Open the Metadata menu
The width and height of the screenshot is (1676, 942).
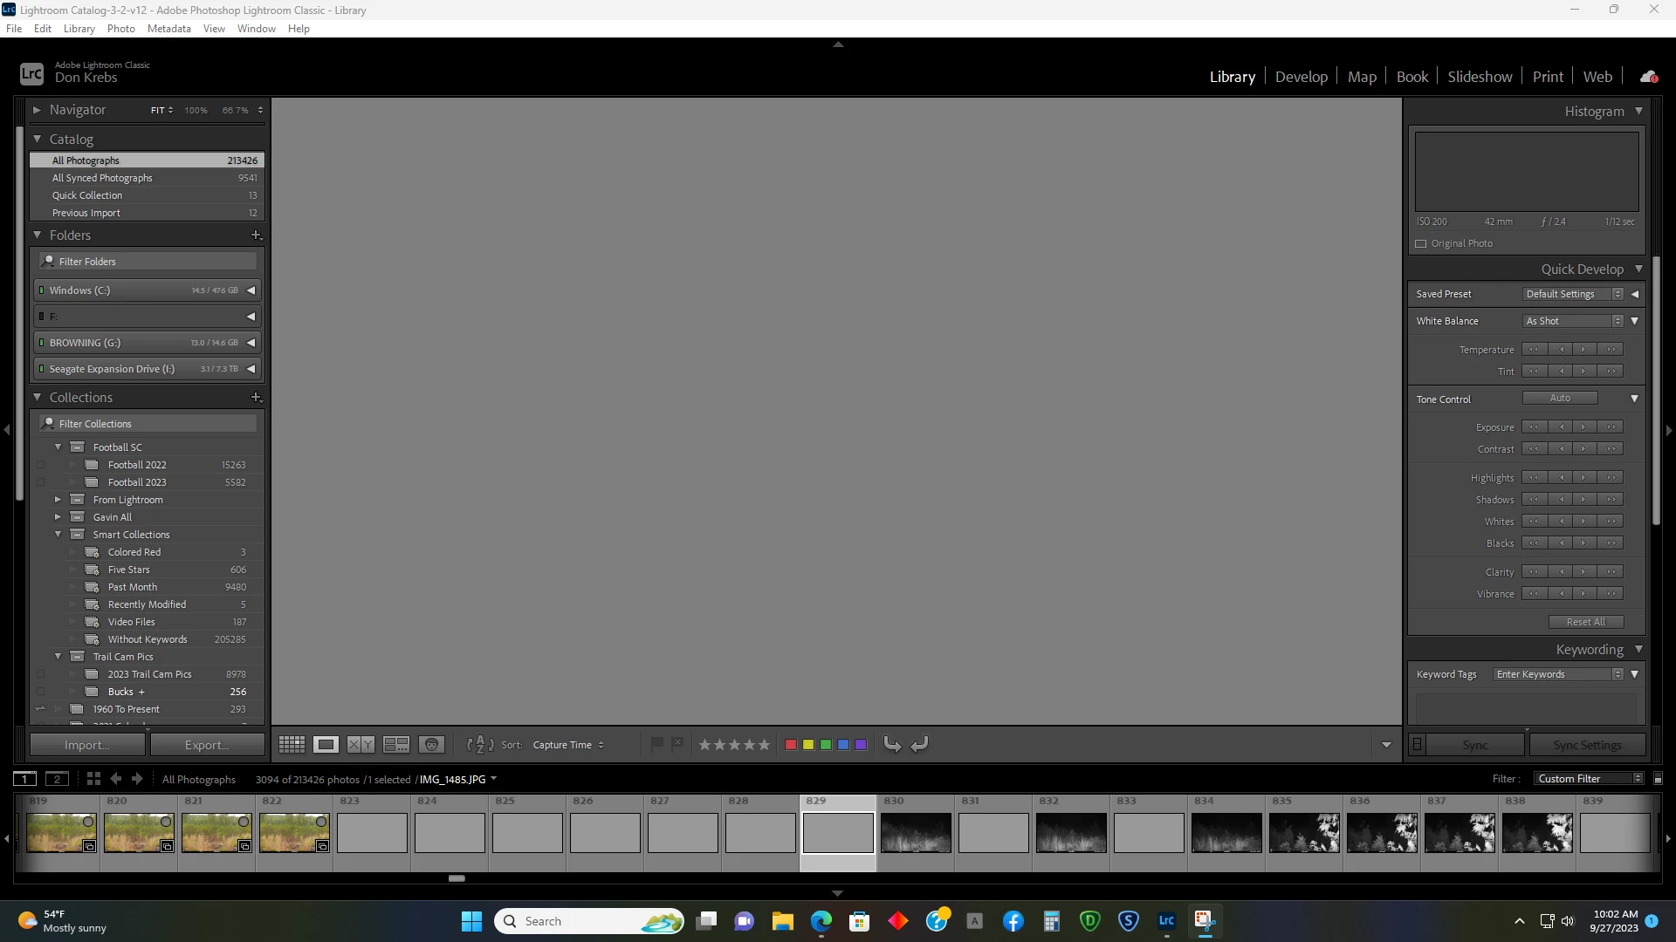(x=168, y=29)
